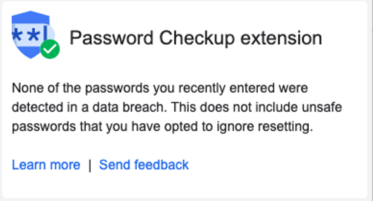The width and height of the screenshot is (373, 201).
Task: Open the Learn more link
Action: (46, 165)
